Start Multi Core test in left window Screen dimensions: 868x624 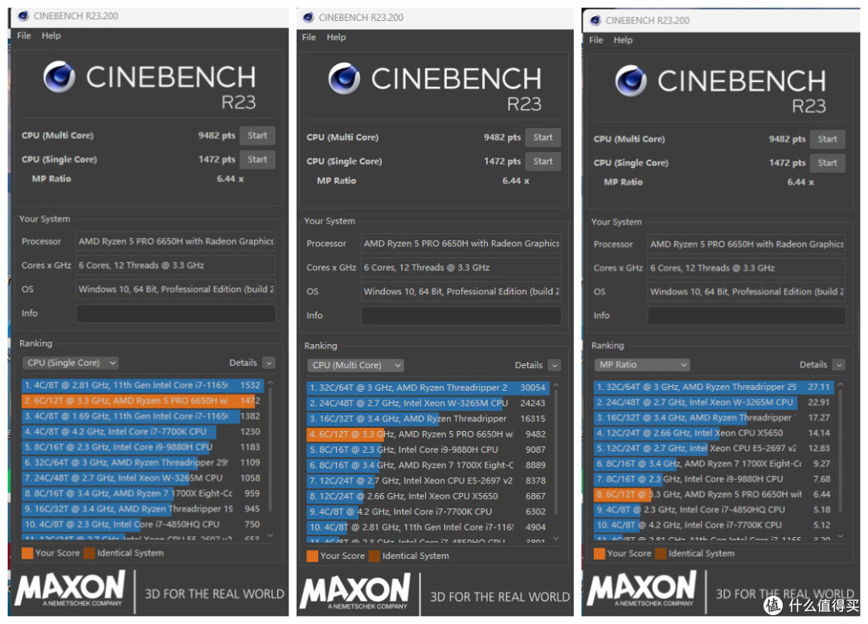coord(257,136)
